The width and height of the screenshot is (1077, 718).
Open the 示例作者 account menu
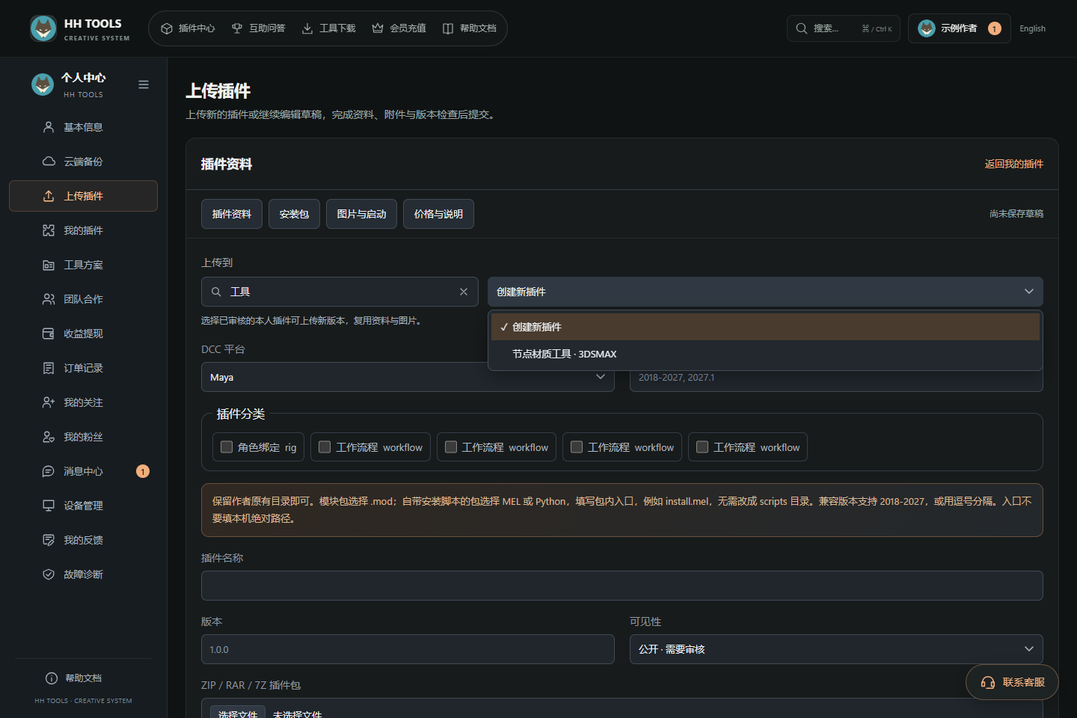[x=959, y=28]
